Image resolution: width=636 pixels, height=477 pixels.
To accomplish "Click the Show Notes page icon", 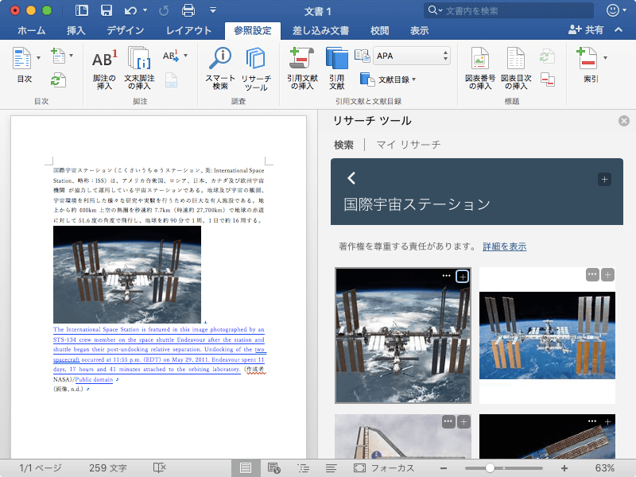I will point(171,80).
